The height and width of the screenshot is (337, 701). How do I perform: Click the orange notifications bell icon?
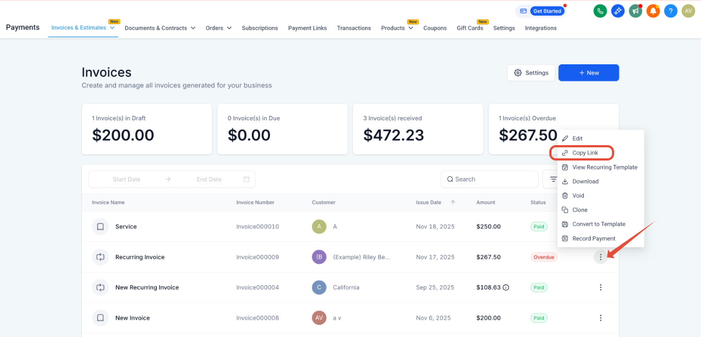click(653, 11)
